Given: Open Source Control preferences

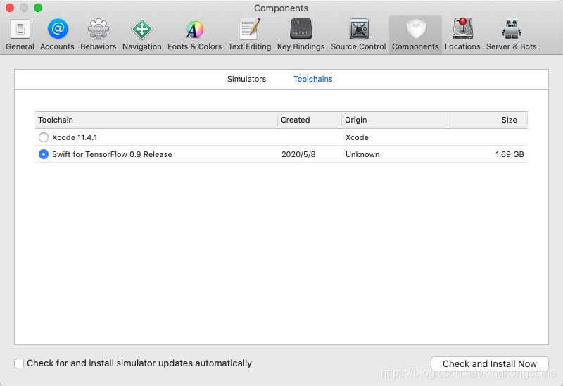Looking at the screenshot, I should tap(358, 35).
